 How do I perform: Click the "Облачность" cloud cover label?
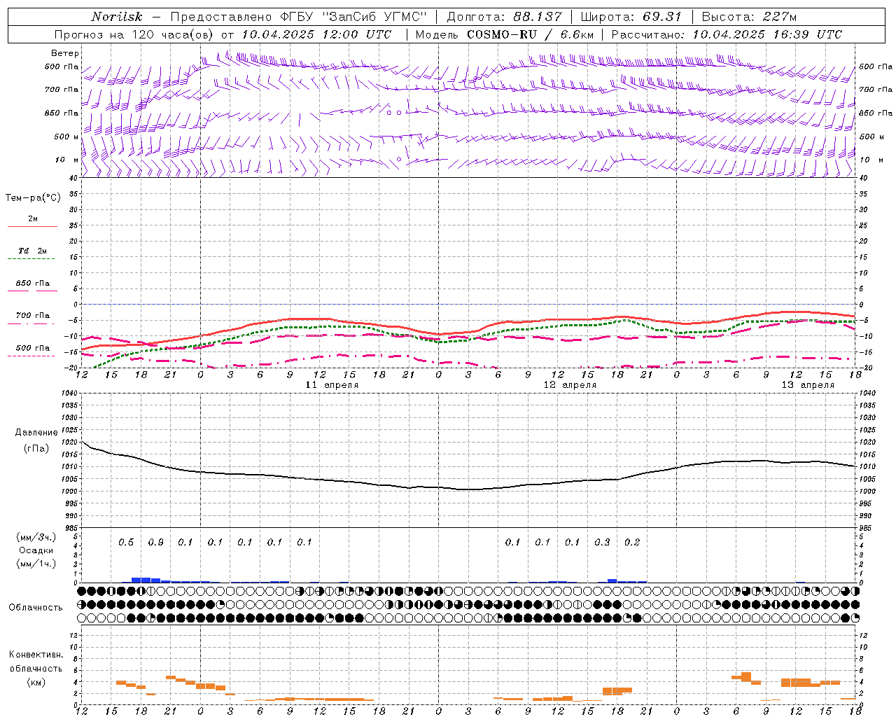click(x=36, y=608)
